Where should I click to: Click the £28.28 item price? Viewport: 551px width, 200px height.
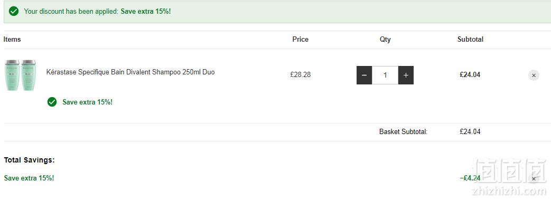pos(301,75)
